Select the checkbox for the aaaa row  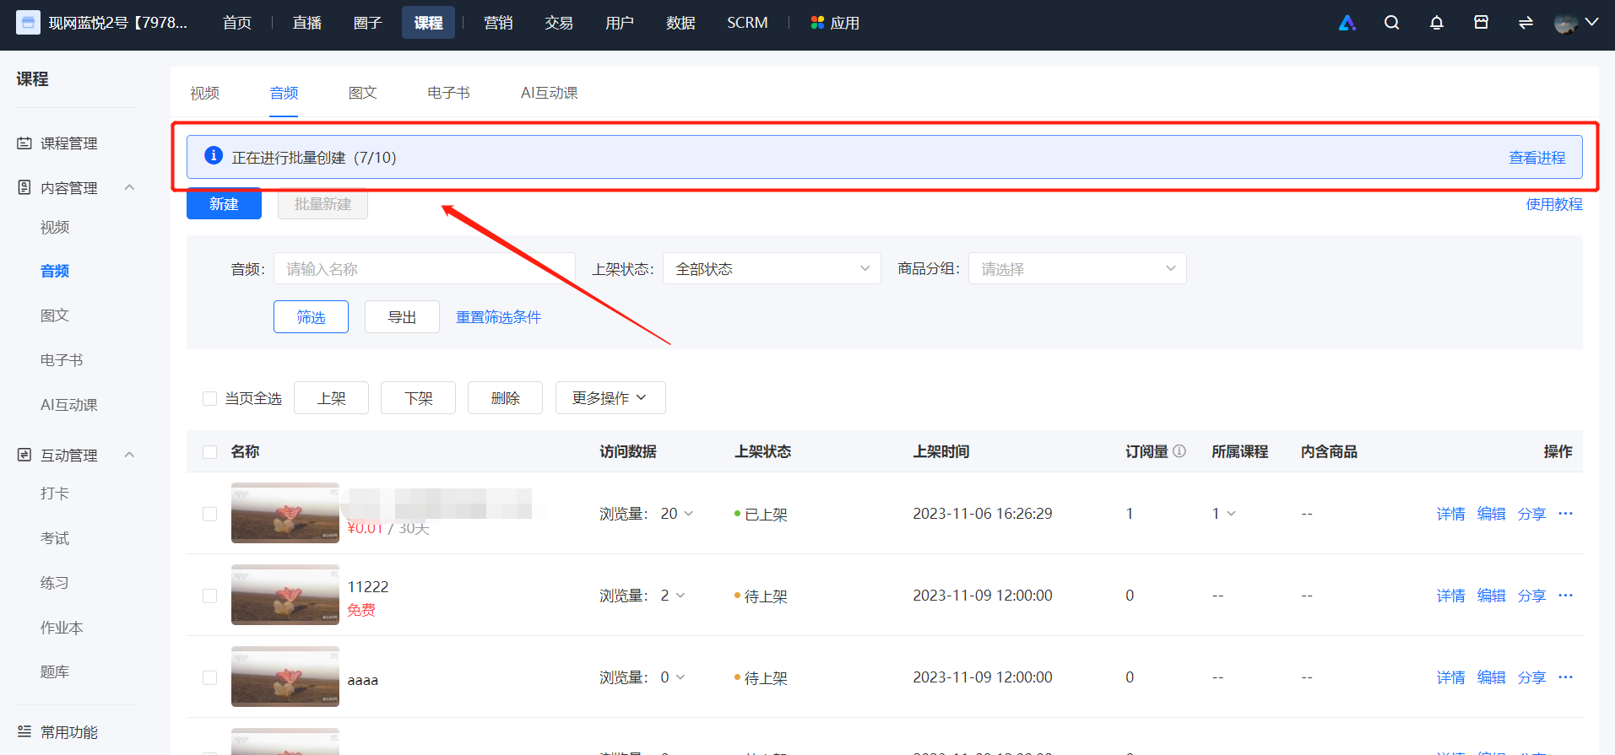coord(209,677)
